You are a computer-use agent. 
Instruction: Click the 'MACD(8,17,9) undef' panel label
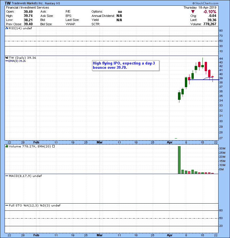25,176
